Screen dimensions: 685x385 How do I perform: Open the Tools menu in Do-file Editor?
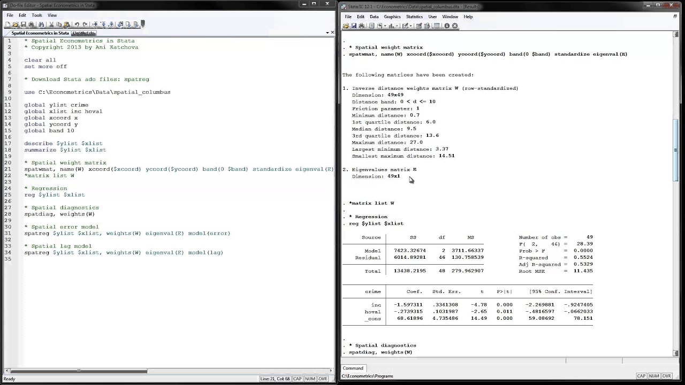36,16
